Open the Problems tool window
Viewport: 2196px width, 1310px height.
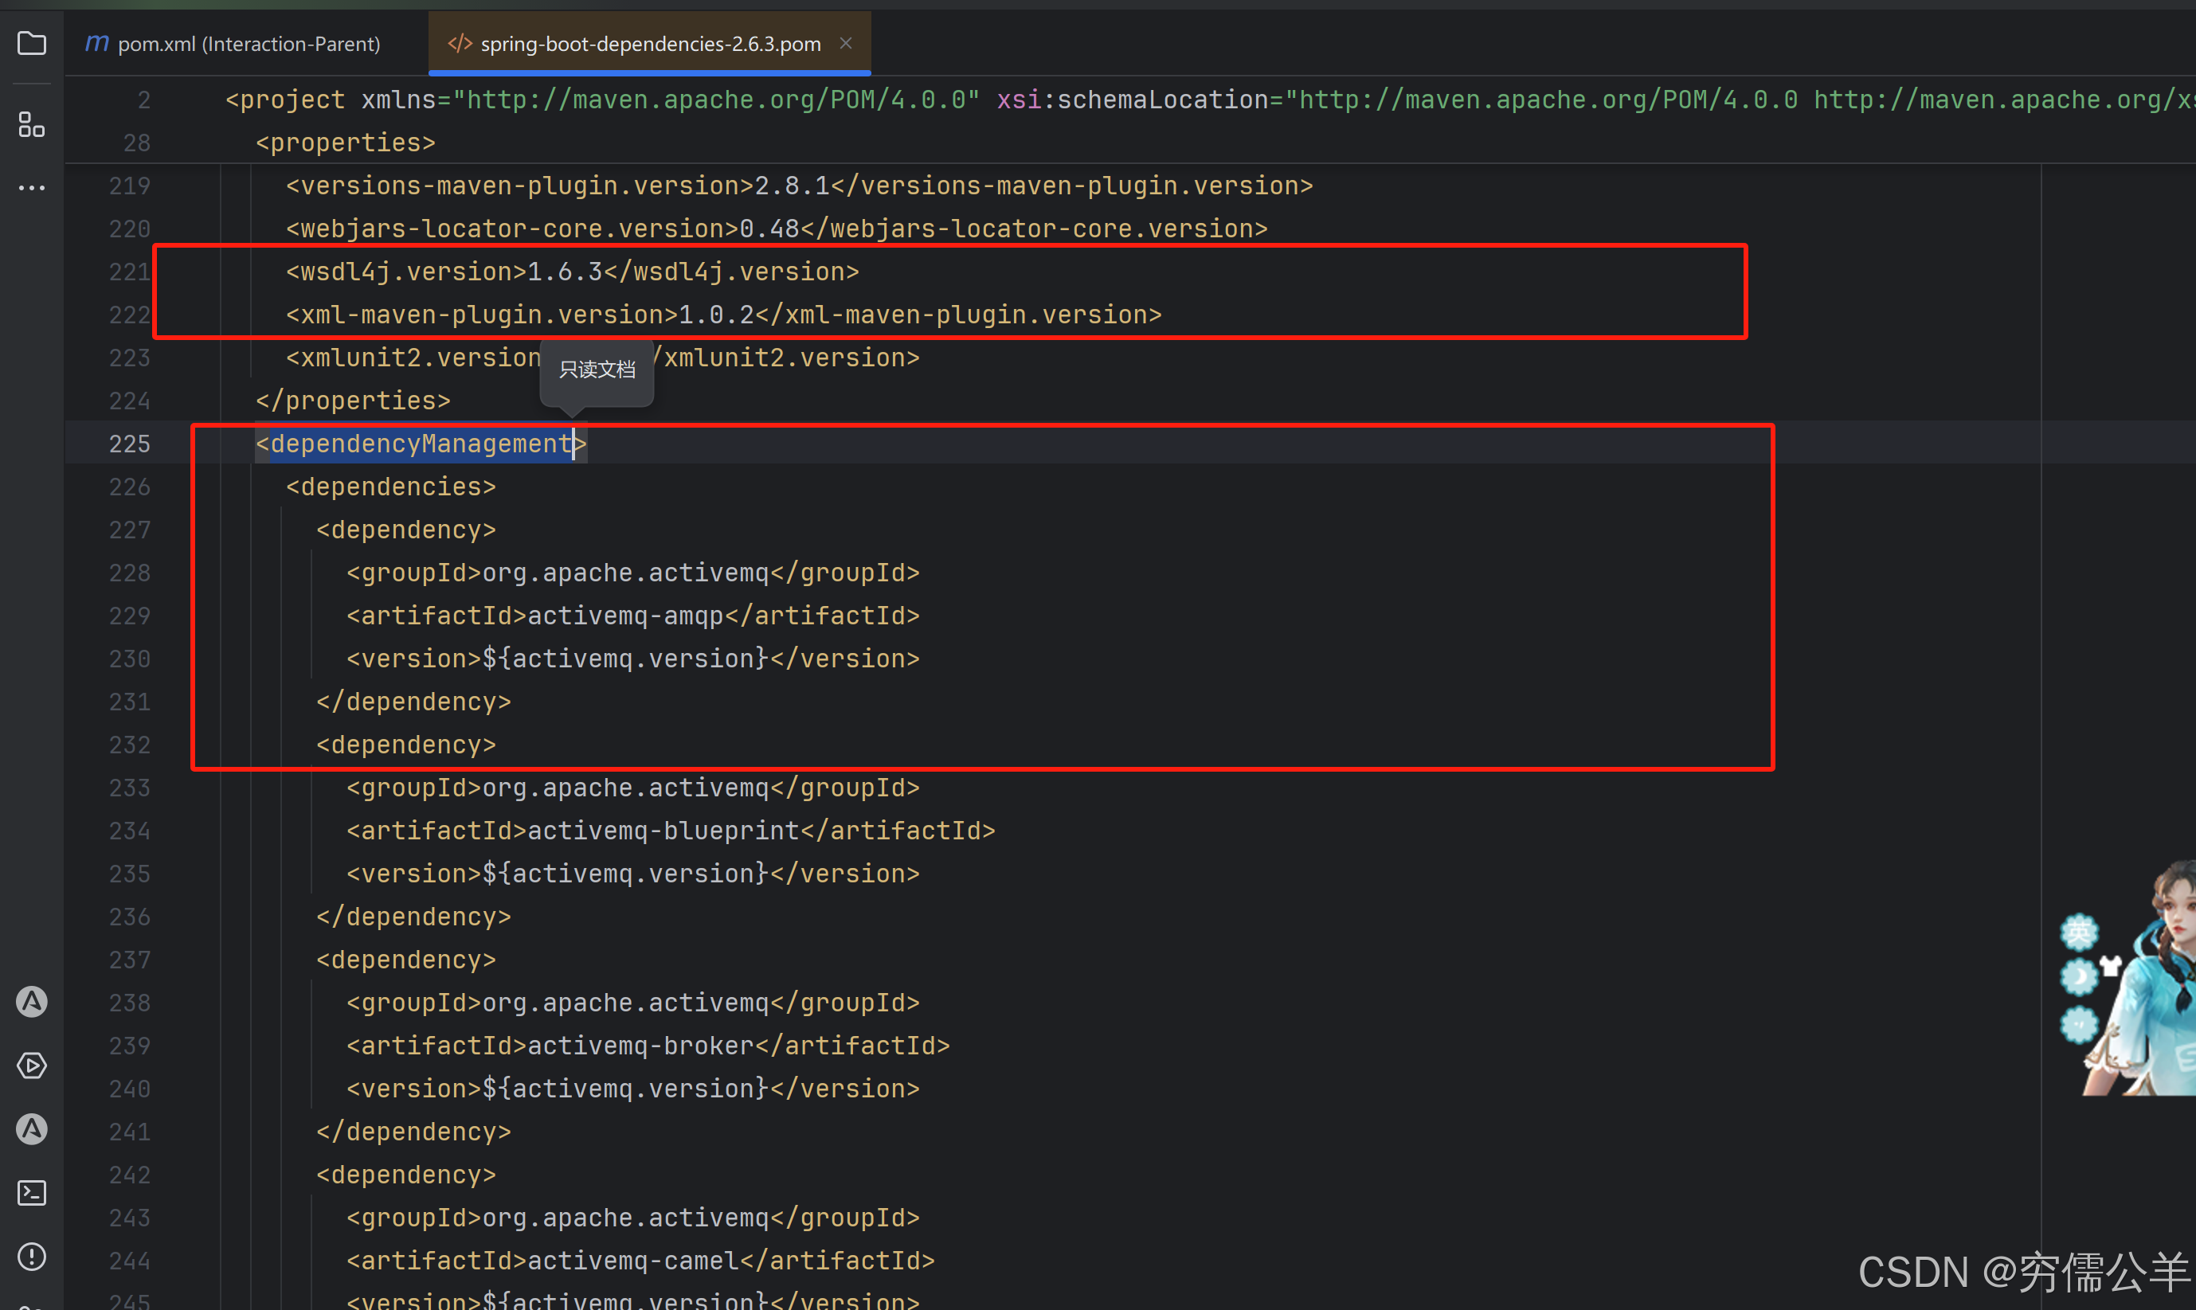click(x=32, y=1256)
